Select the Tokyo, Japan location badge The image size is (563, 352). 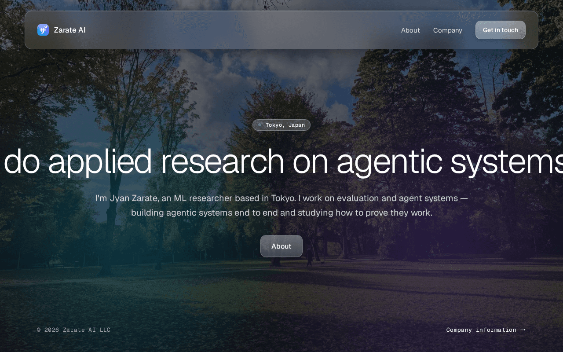pyautogui.click(x=281, y=125)
